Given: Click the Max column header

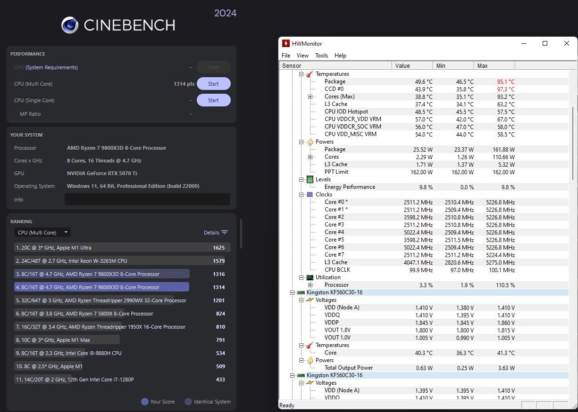Looking at the screenshot, I should pyautogui.click(x=494, y=65).
